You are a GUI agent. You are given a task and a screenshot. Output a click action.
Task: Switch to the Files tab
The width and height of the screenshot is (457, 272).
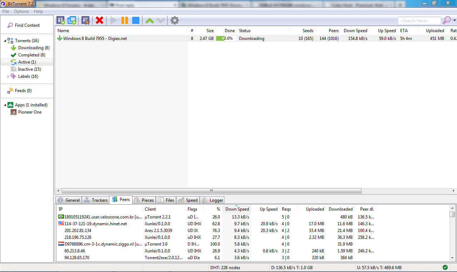pyautogui.click(x=166, y=200)
